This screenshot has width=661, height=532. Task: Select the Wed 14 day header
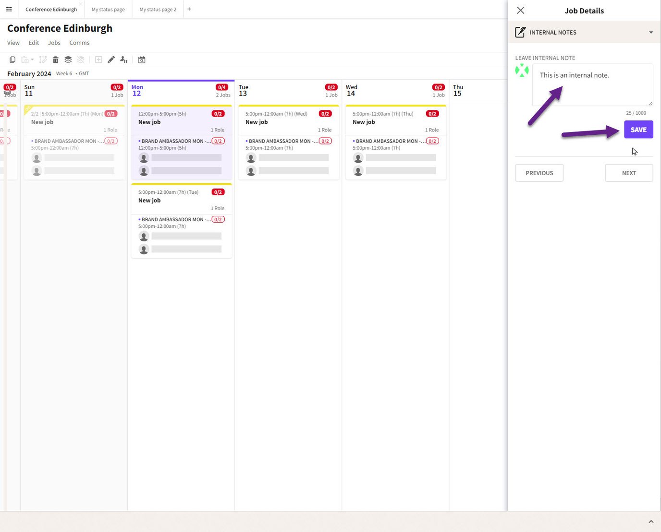click(x=395, y=91)
